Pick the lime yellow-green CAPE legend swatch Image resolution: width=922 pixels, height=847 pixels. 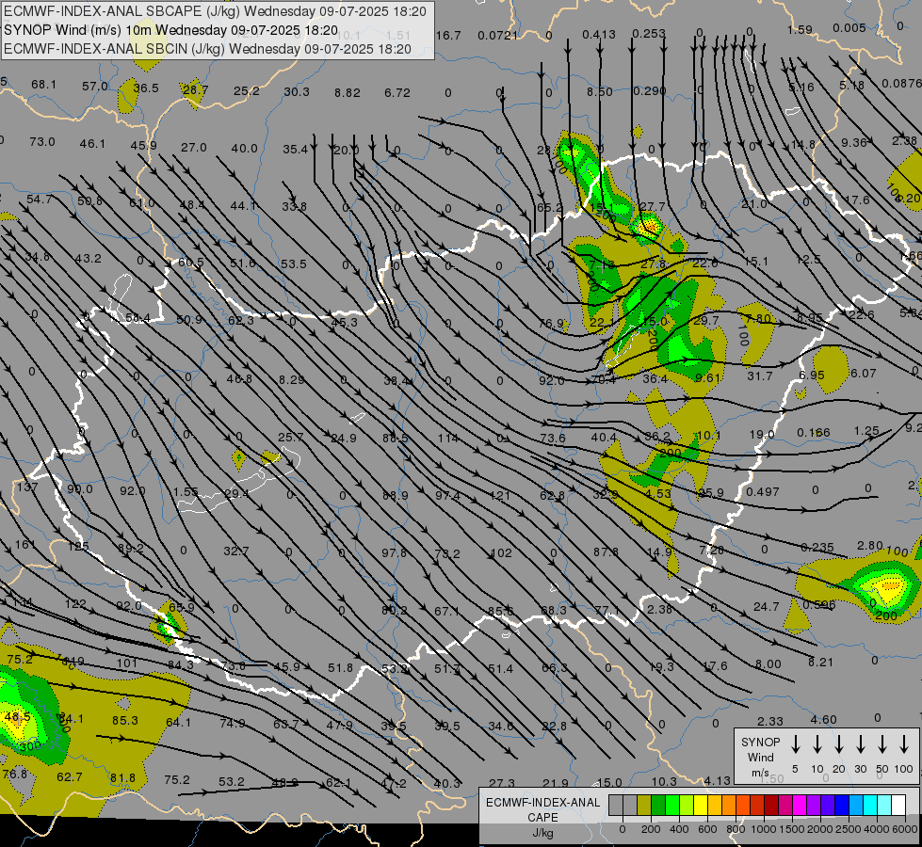click(x=687, y=806)
